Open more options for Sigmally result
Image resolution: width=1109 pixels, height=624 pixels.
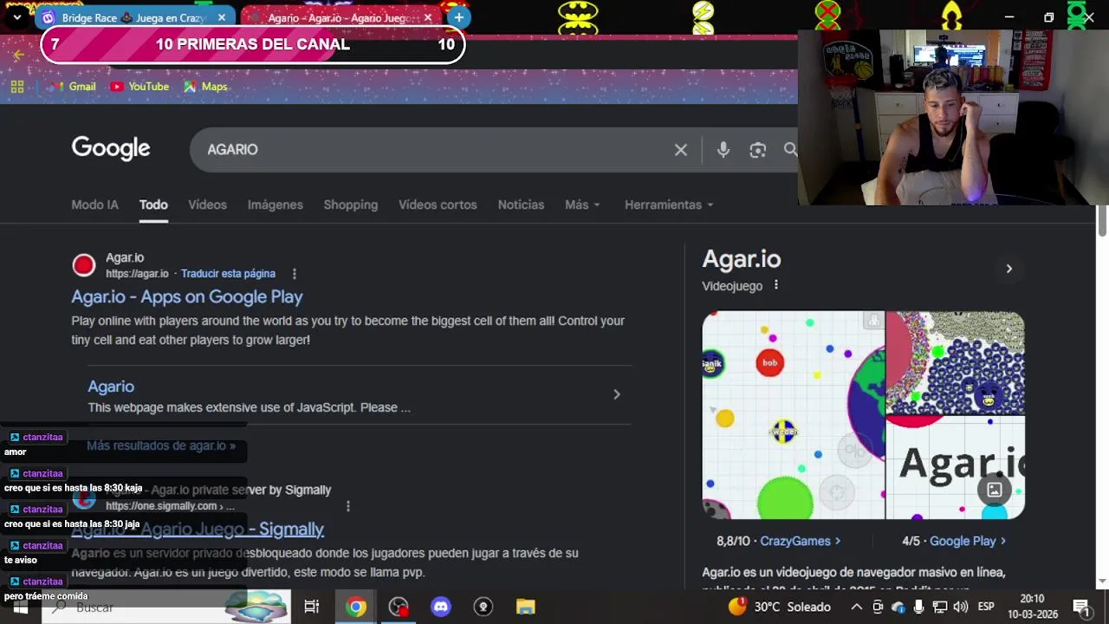(347, 506)
